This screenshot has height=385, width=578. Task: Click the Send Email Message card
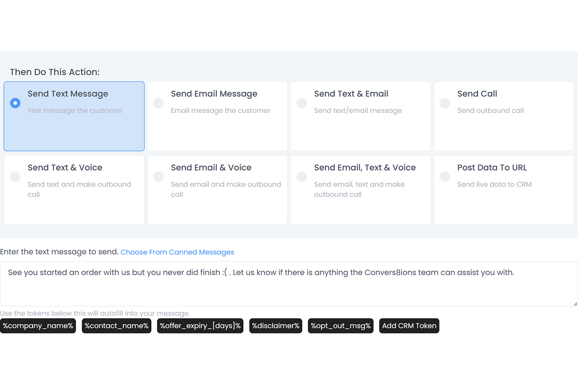(x=217, y=116)
